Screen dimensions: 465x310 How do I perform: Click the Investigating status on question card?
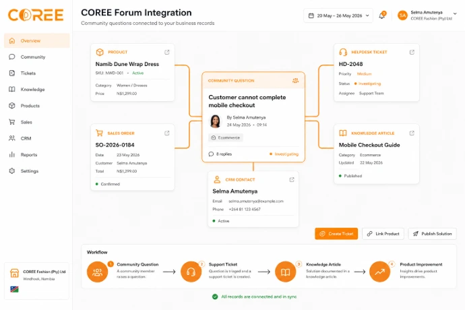[284, 154]
